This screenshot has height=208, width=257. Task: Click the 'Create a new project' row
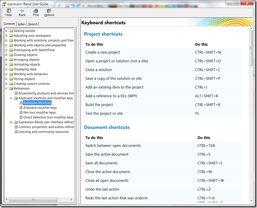(163, 52)
